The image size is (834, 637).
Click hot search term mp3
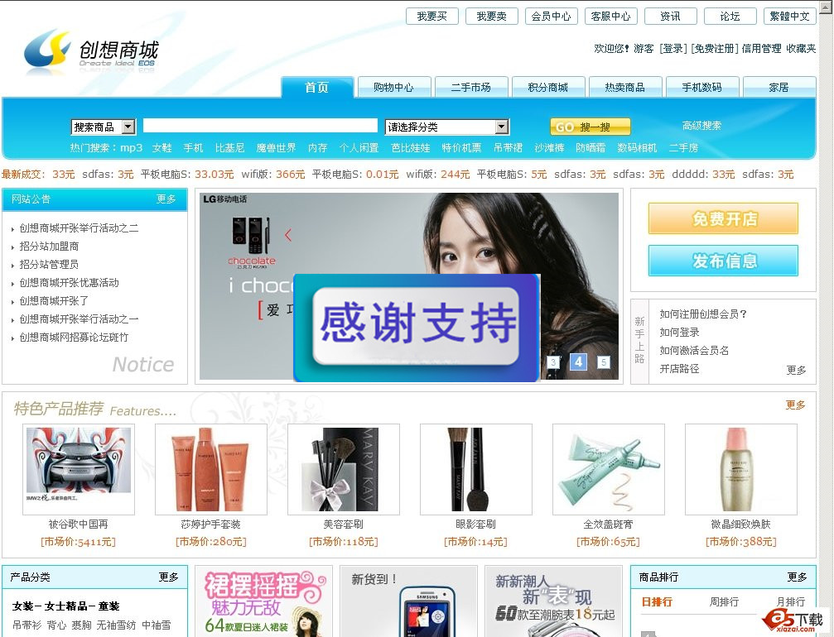point(132,148)
